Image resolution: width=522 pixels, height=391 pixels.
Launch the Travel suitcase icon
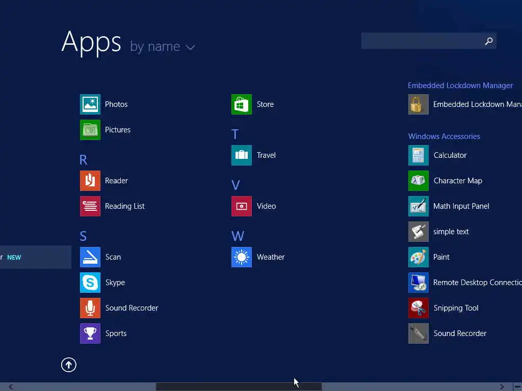[x=241, y=155]
